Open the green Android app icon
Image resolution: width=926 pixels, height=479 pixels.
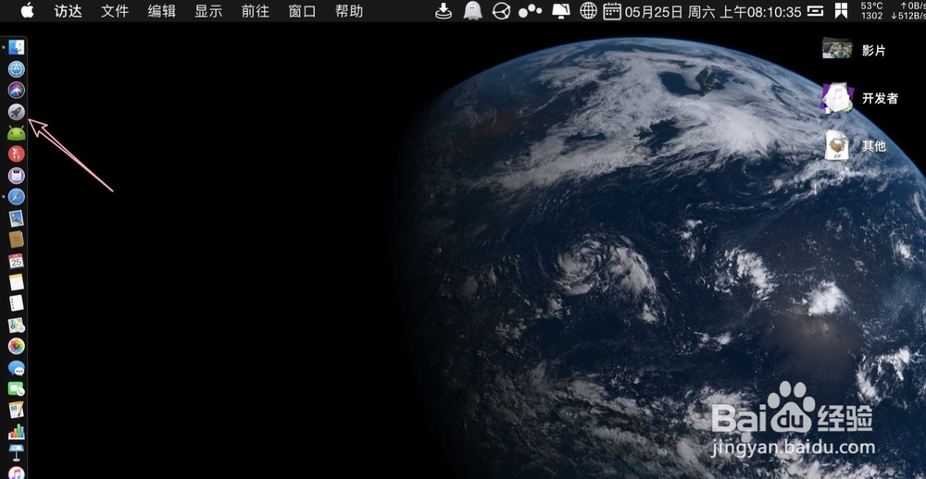(16, 133)
